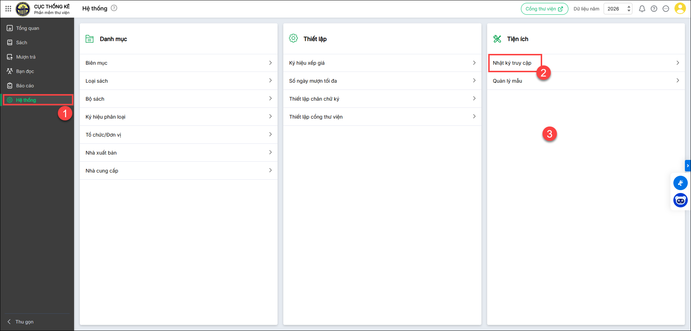Open the more options ellipsis icon
This screenshot has width=691, height=331.
[x=666, y=9]
